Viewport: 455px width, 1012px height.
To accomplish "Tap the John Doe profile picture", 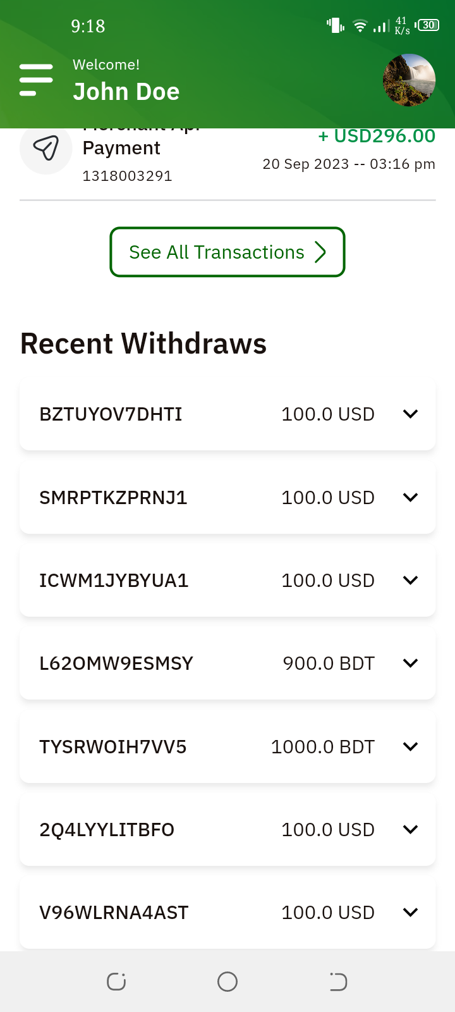I will (x=409, y=80).
